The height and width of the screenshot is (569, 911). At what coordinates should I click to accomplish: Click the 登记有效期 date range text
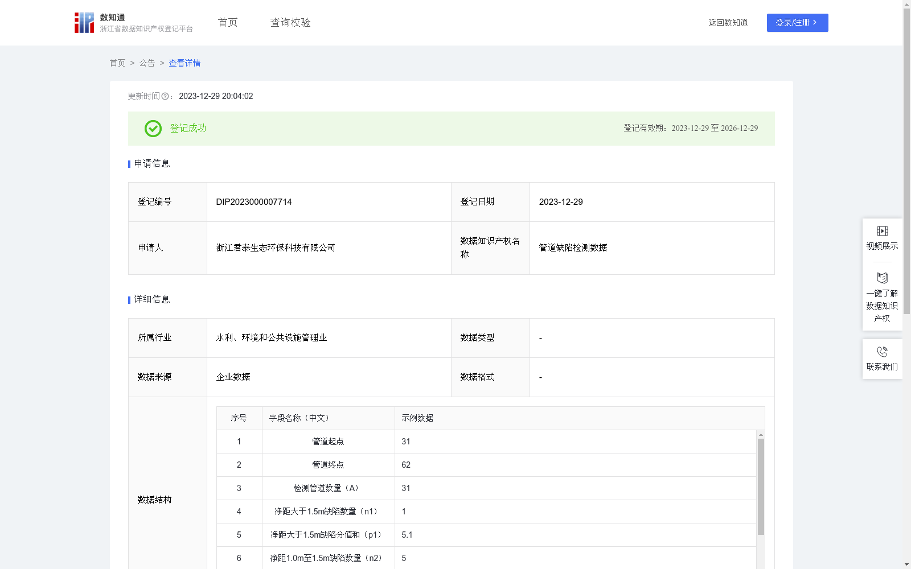pyautogui.click(x=691, y=129)
